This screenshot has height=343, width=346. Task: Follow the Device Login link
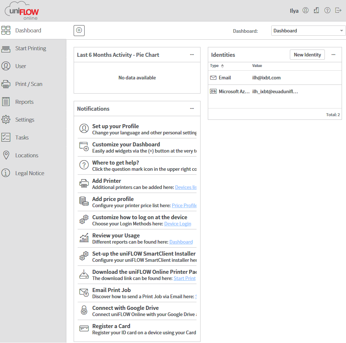click(178, 224)
